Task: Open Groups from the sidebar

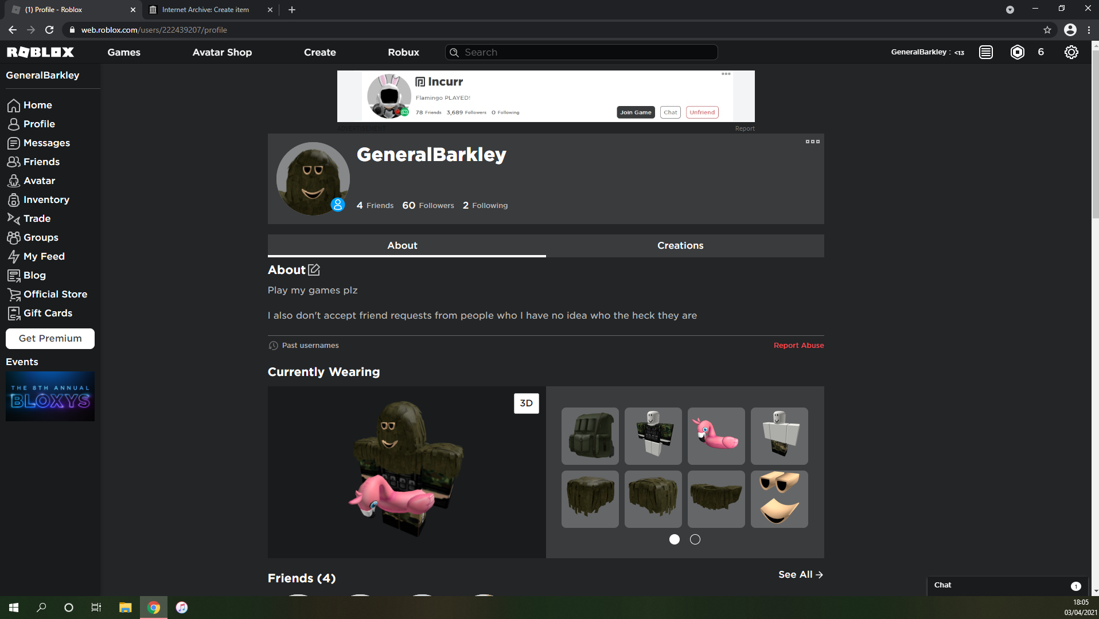Action: 33,237
